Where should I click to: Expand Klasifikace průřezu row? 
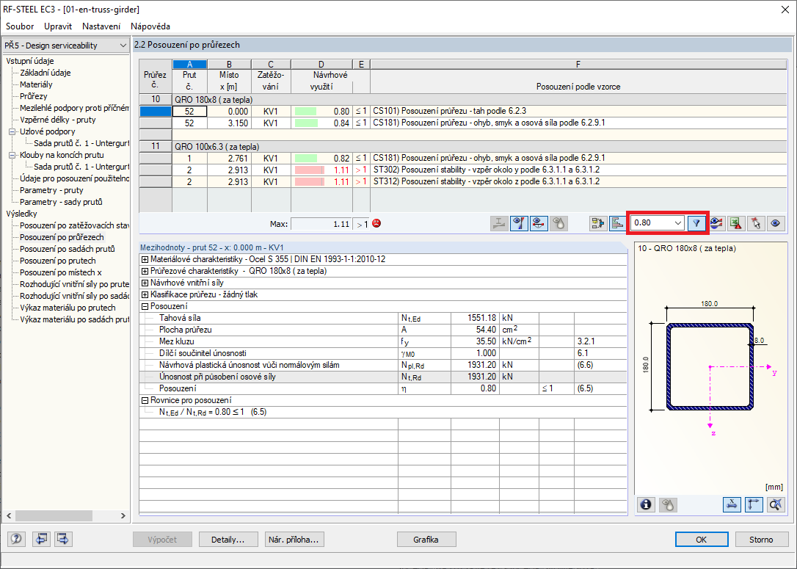click(x=145, y=294)
